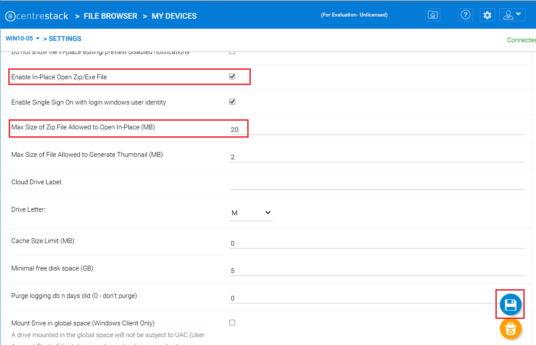This screenshot has width=536, height=345.
Task: Edit the Minimal free disk space field
Action: [377, 271]
